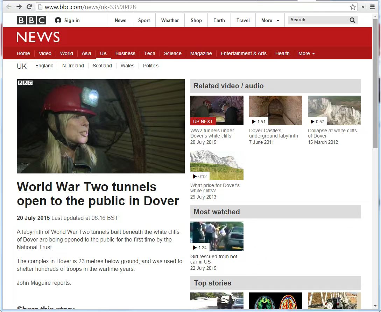
Task: Open Dover Castle's underground labyrinth link
Action: [273, 133]
